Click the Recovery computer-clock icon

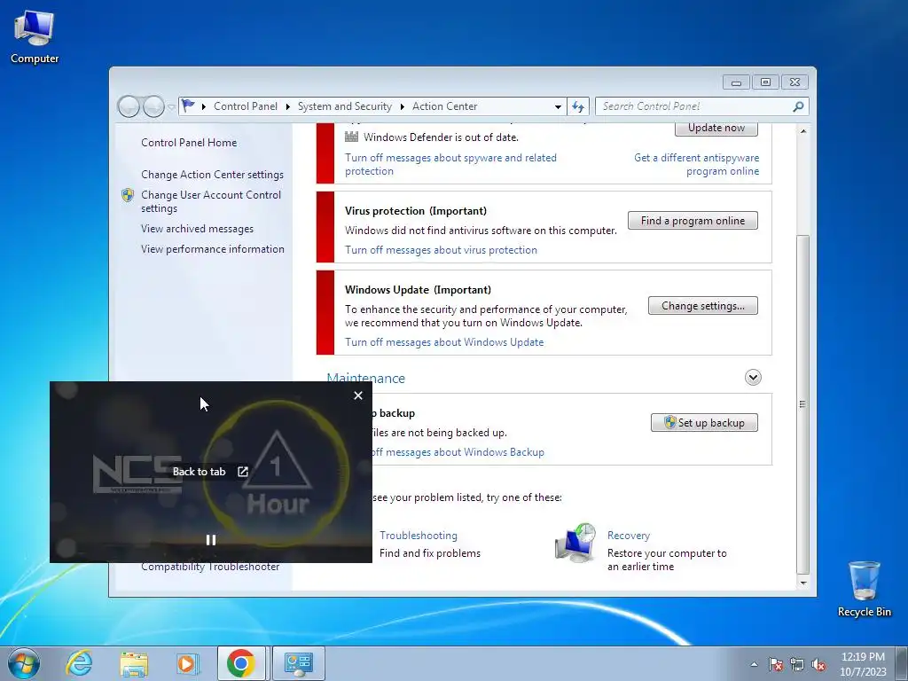[x=575, y=544]
